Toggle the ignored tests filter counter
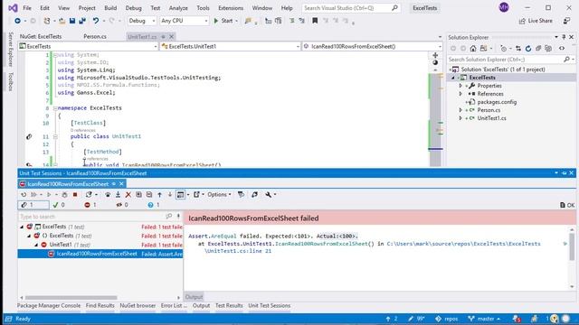 (x=122, y=205)
